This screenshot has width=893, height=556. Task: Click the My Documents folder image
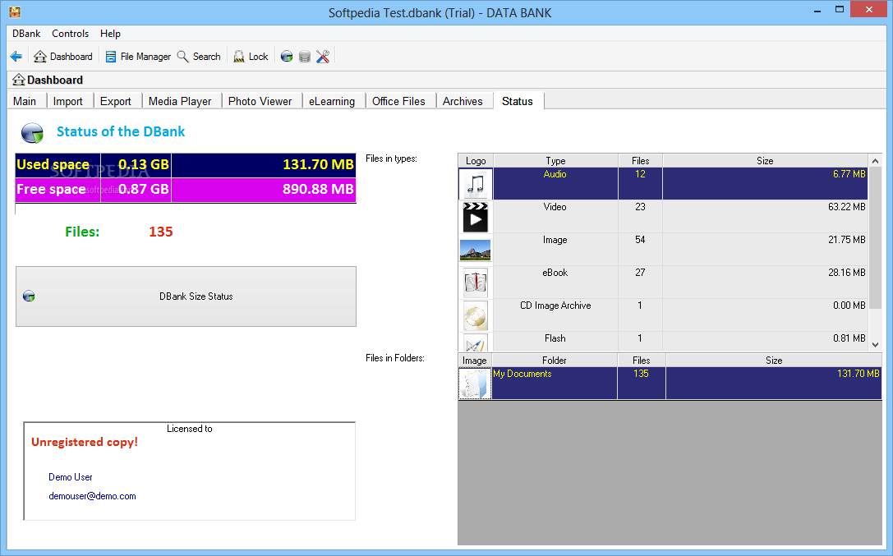point(474,383)
